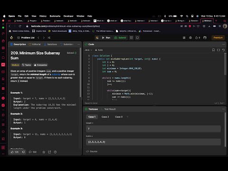The image size is (228, 171).
Task: Select Case 3
Action: (x=119, y=117)
